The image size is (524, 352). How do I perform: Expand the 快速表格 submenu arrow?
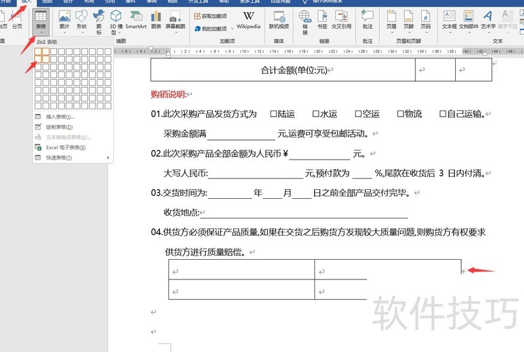point(108,158)
